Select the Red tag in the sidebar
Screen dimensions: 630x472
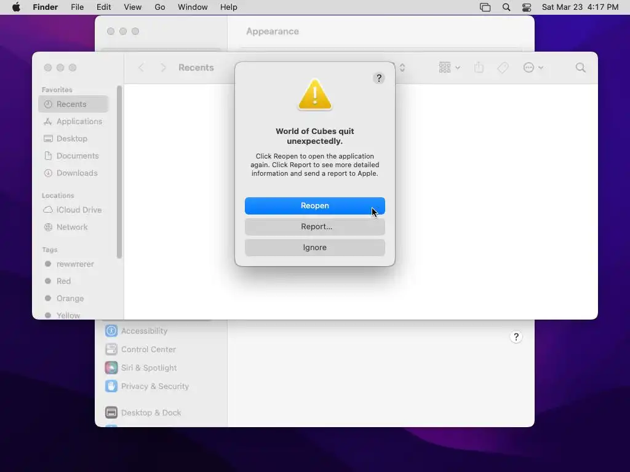[74, 281]
